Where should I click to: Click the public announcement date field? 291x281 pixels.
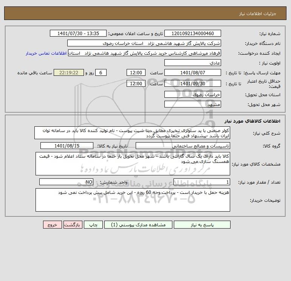(x=78, y=33)
